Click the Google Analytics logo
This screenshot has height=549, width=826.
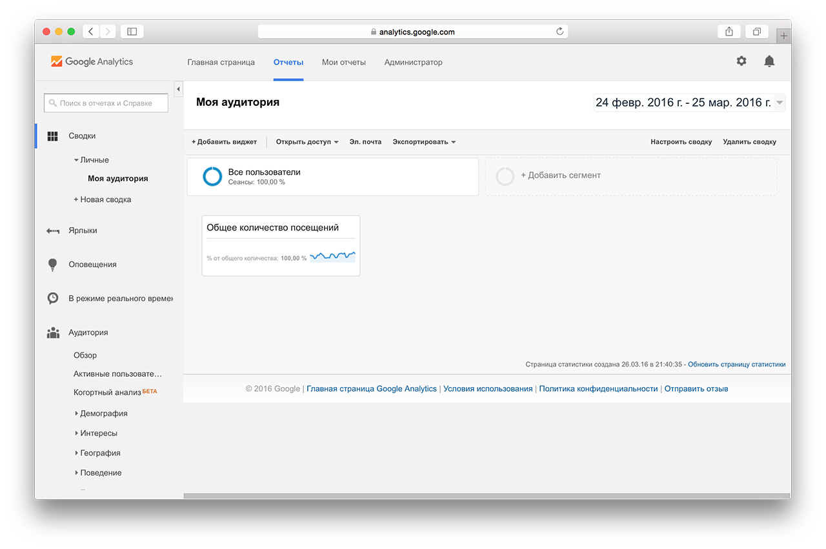coord(92,62)
